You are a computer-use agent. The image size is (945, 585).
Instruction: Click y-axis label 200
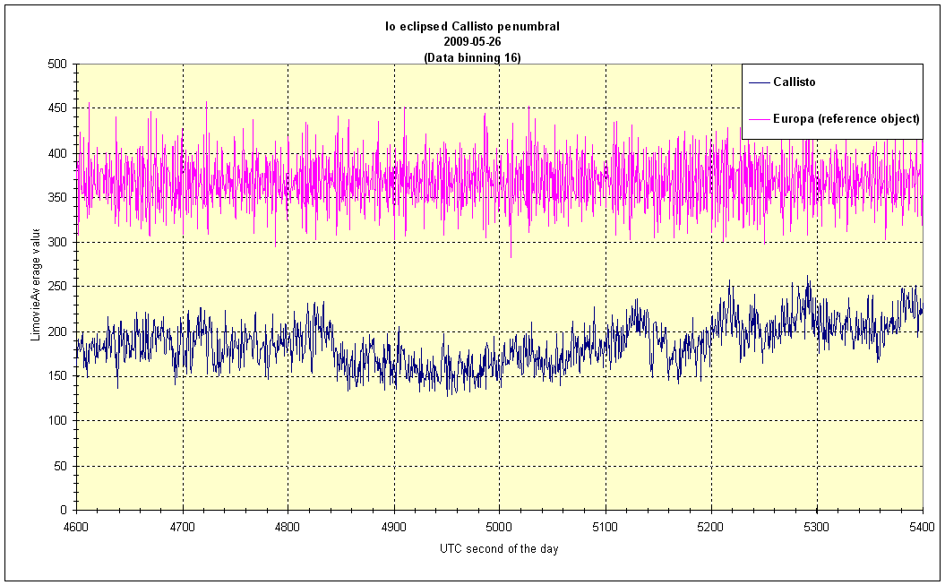point(58,331)
